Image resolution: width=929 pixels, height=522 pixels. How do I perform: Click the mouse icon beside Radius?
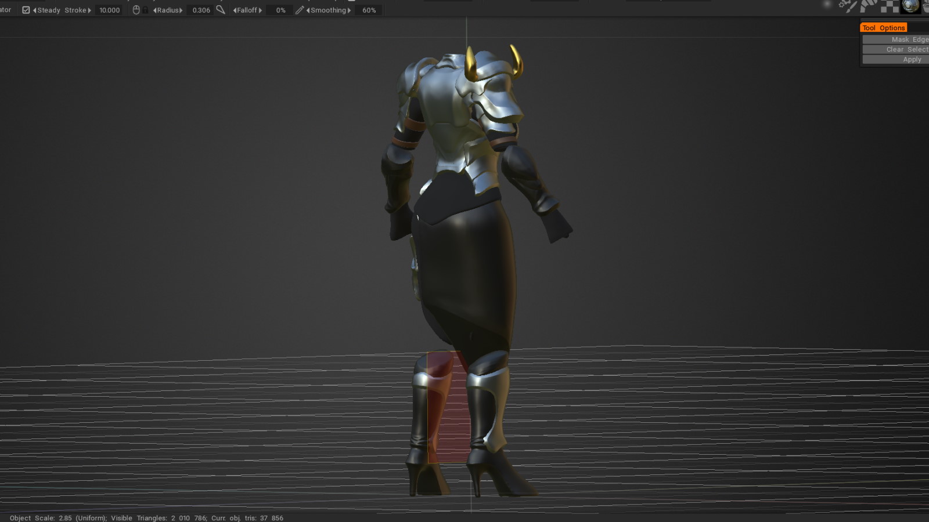tap(136, 10)
